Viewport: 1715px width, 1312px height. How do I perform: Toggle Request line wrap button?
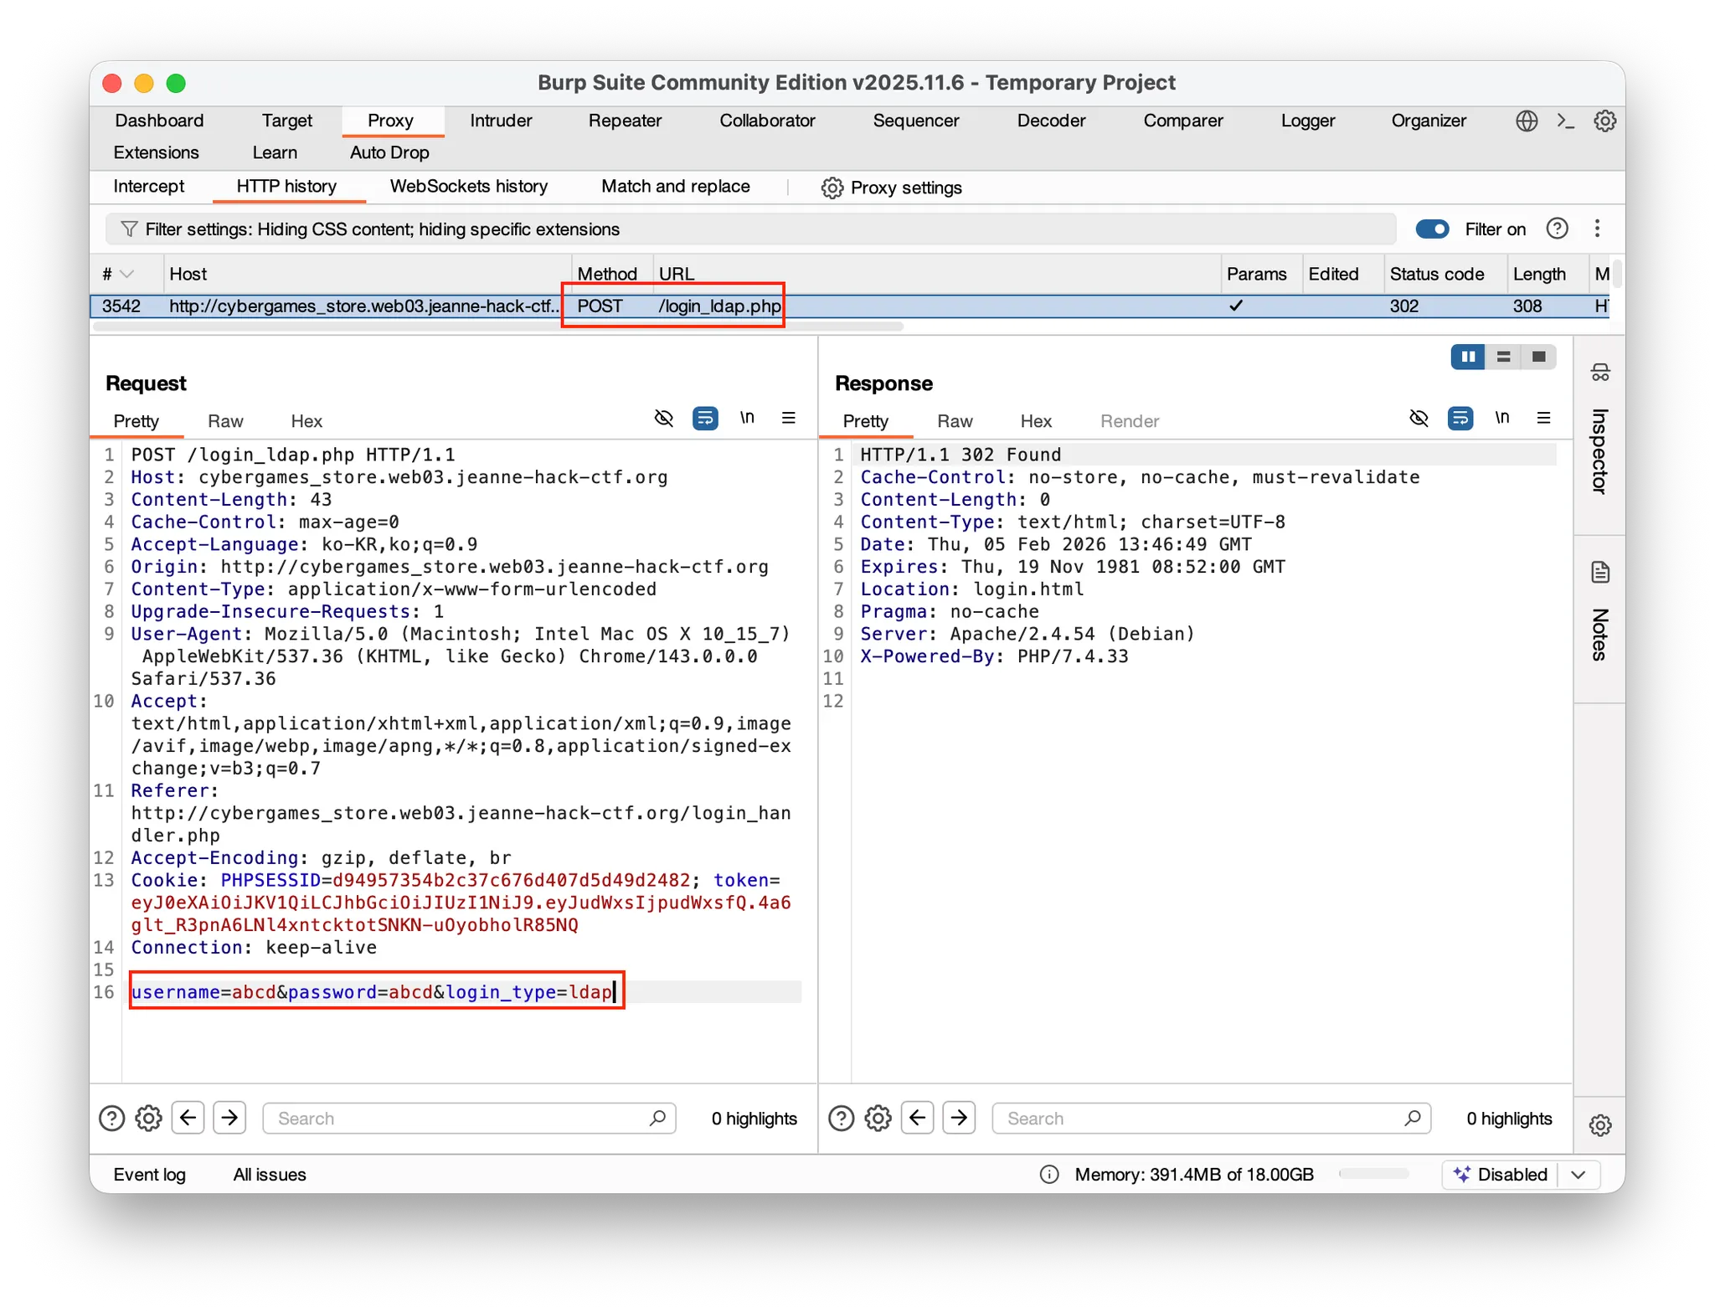705,418
